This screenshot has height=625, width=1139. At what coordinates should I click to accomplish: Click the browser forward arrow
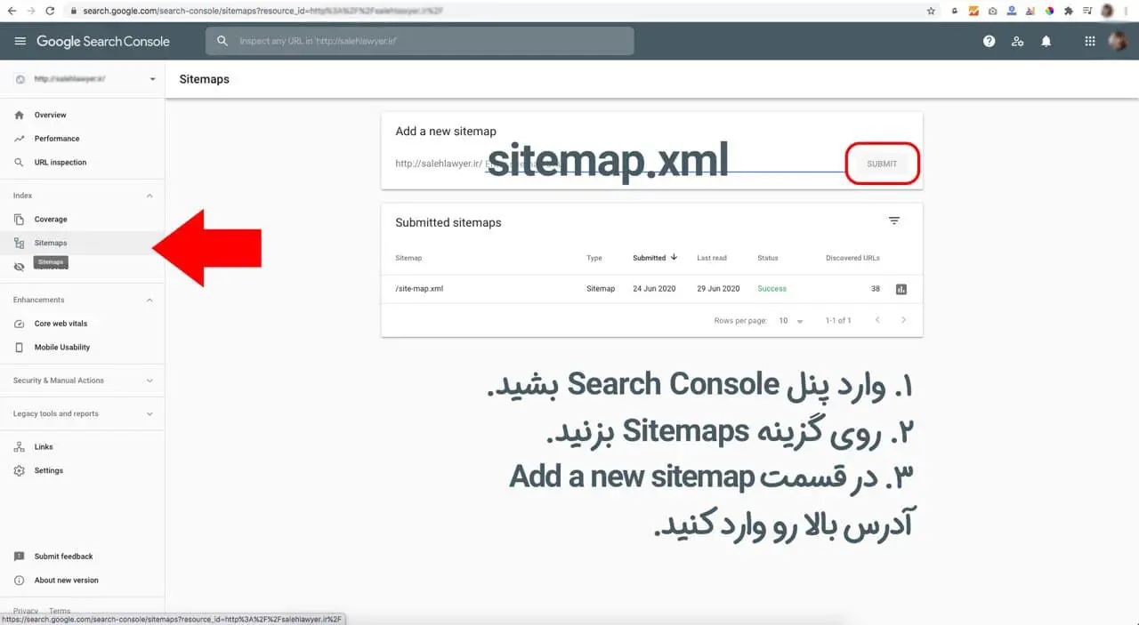[x=31, y=11]
